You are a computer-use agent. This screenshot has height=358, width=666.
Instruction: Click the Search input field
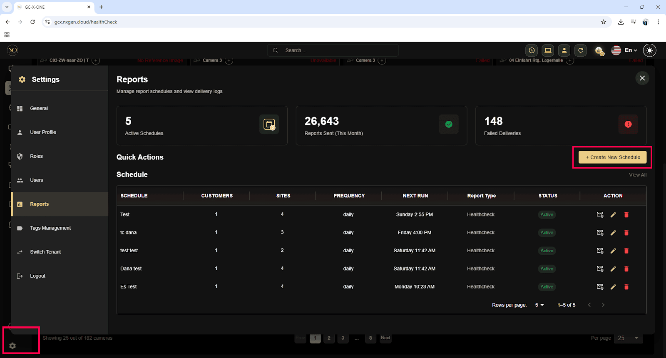(x=337, y=50)
